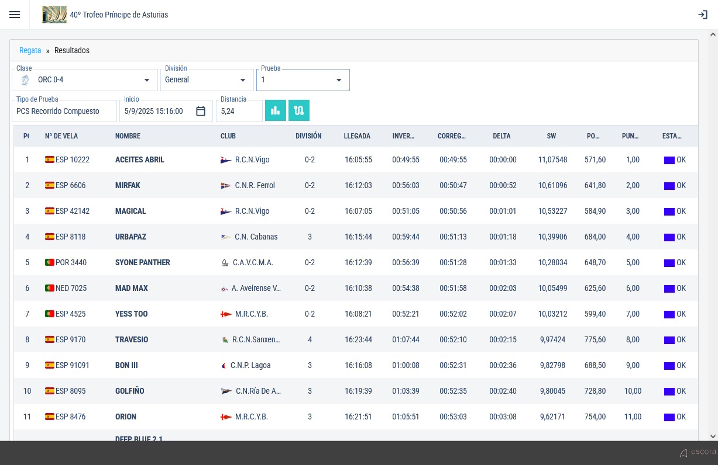Click the R.C.N.Vigo club pennant for ACEITES ABRIL
Viewport: 718px width, 465px height.
click(x=225, y=159)
